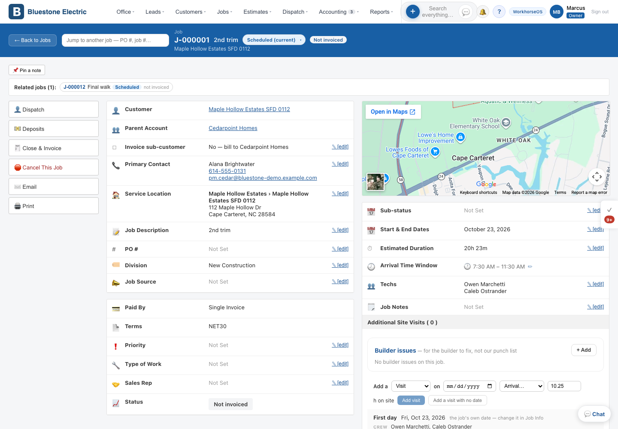Click the blue plus quick-add icon
618x429 pixels.
412,12
